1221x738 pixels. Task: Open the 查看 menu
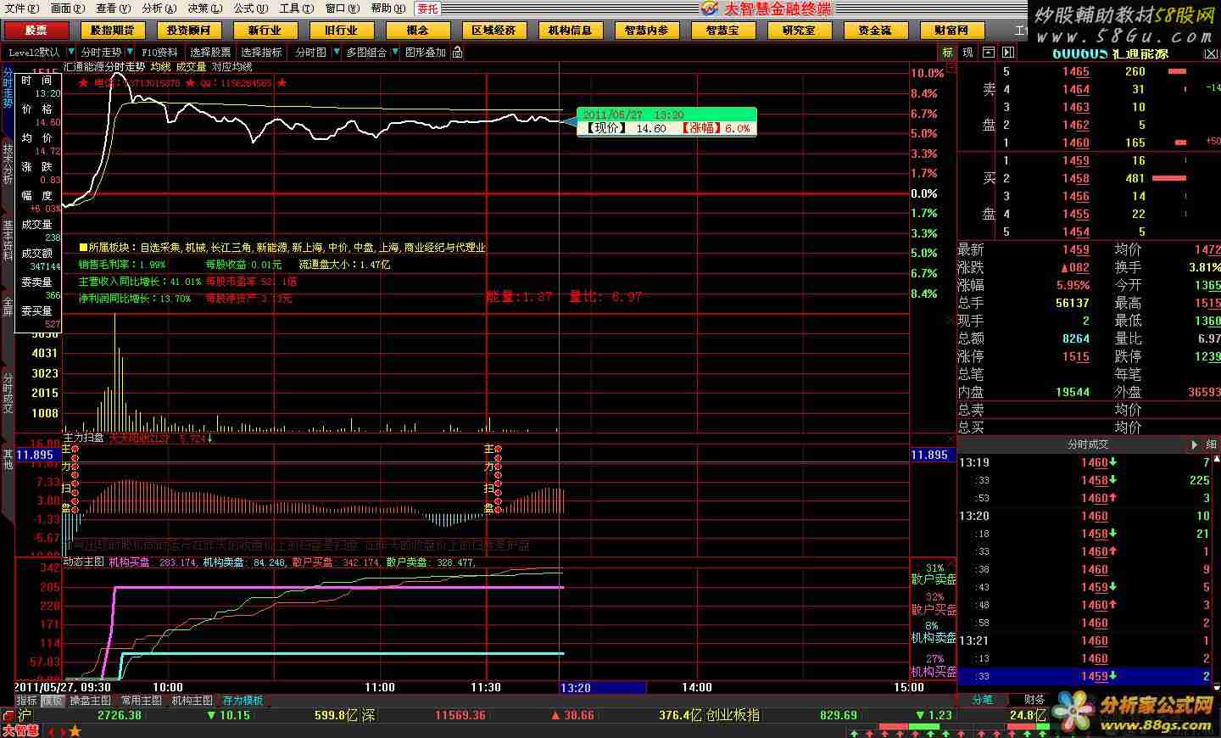pyautogui.click(x=113, y=8)
